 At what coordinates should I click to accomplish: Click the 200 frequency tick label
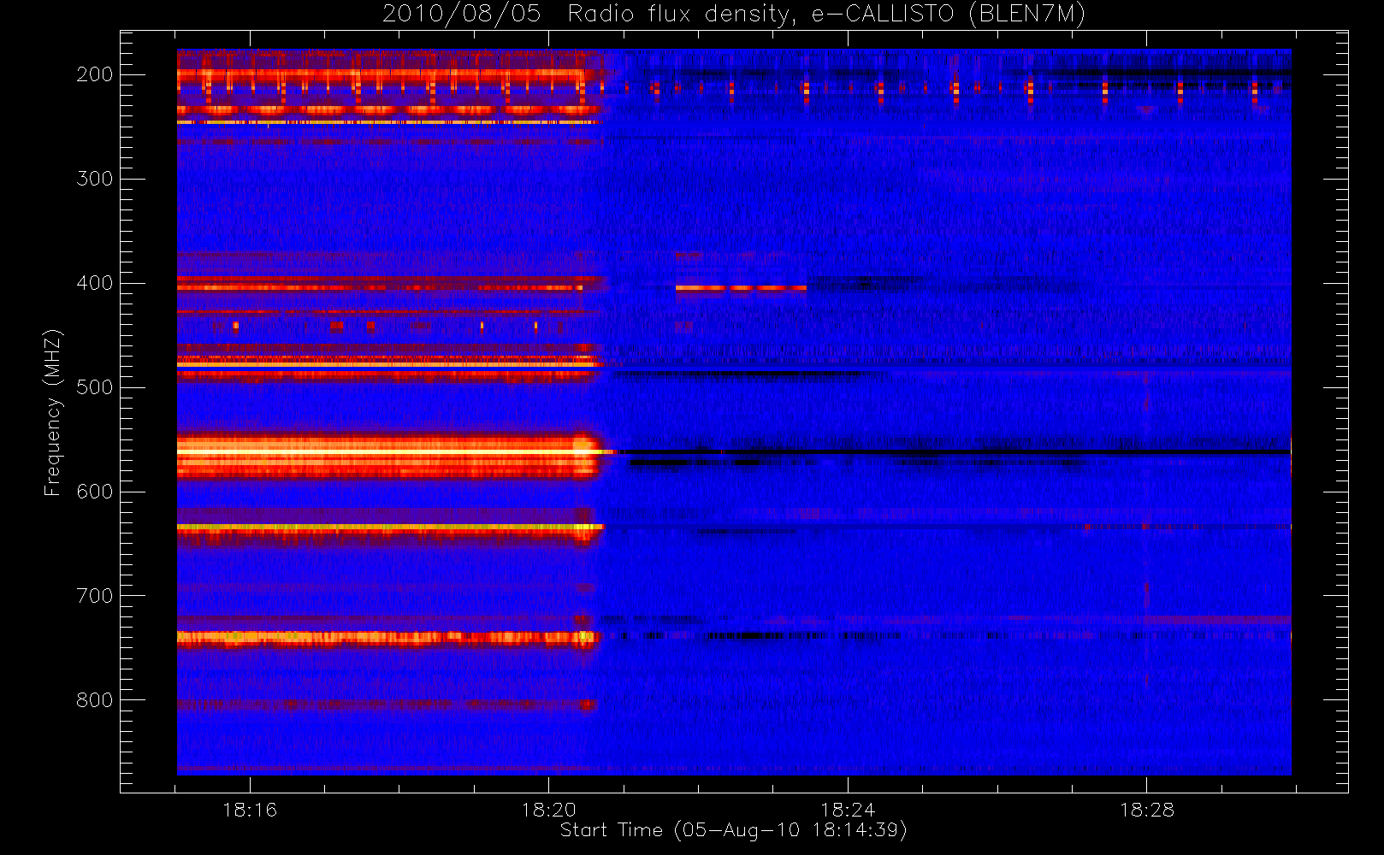click(95, 74)
